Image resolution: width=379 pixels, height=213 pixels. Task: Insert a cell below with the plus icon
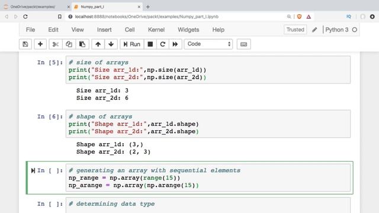(40, 44)
